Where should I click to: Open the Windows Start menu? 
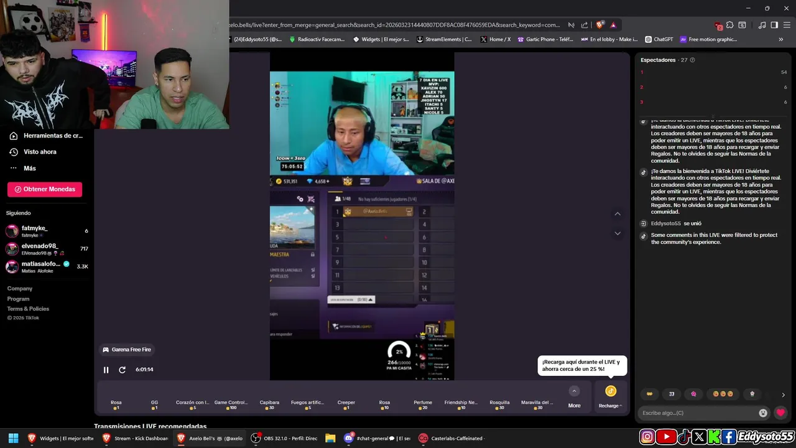coord(13,438)
